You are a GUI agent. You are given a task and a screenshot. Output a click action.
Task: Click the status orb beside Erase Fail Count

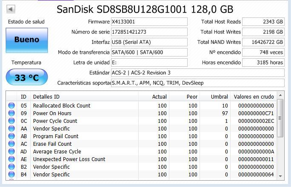(11, 144)
